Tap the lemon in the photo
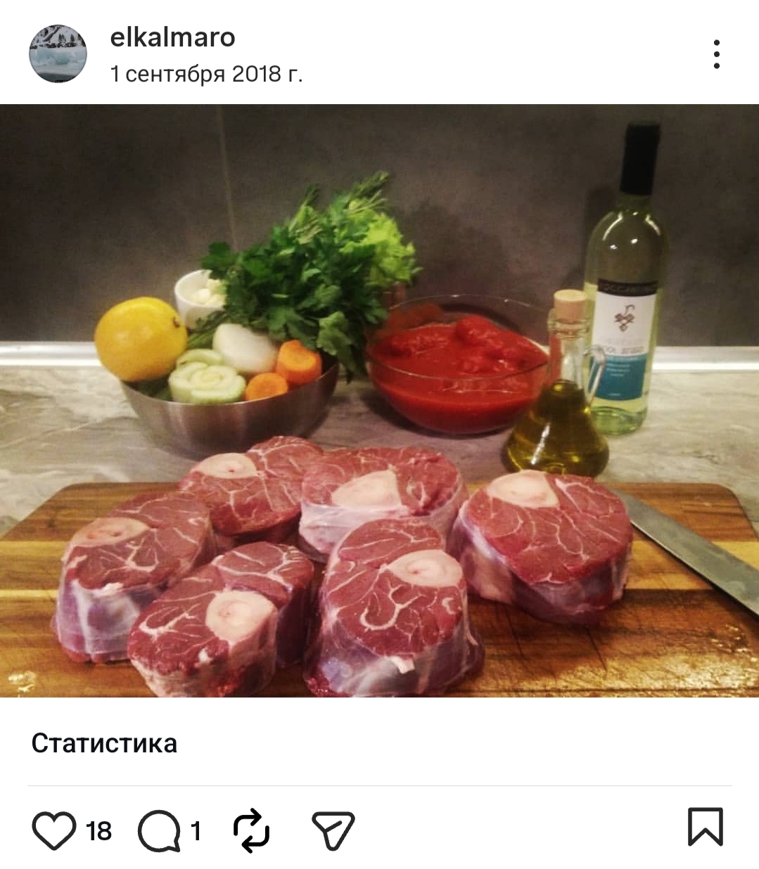This screenshot has height=869, width=759. click(x=140, y=339)
